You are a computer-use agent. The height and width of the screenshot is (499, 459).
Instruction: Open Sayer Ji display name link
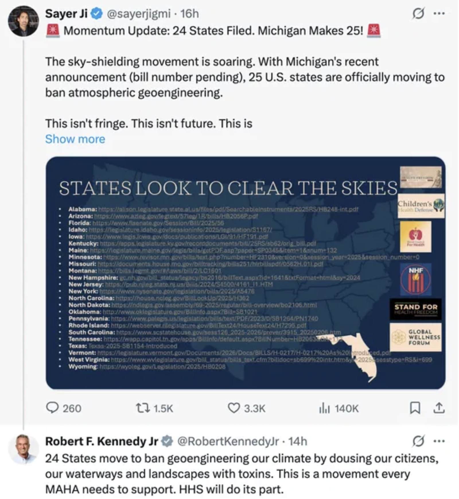[66, 13]
